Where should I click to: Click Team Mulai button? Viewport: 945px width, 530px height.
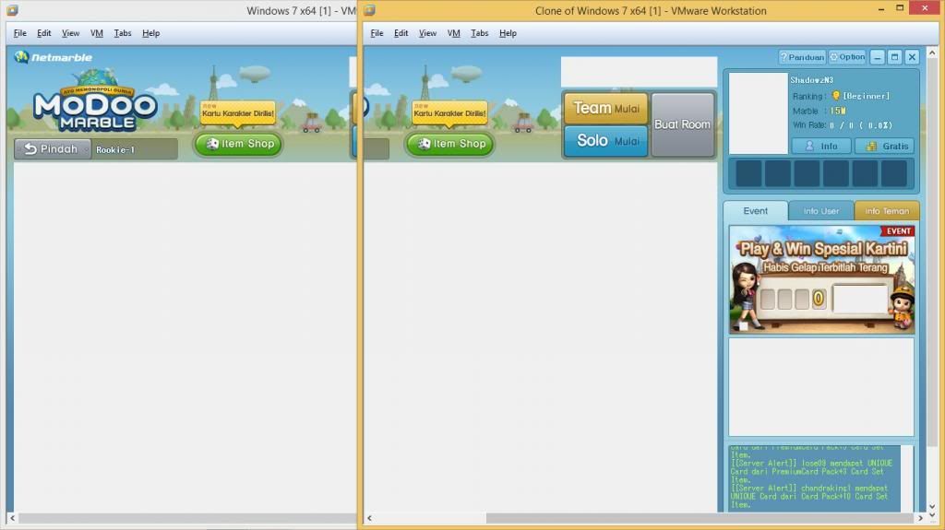605,109
